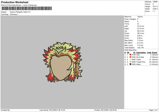This screenshot has height=112, width=159.
Task: Click thread code '53' in the Faded Pink row
Action: [x=150, y=62]
